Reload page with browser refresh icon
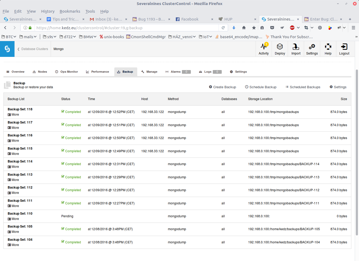 tap(223, 28)
